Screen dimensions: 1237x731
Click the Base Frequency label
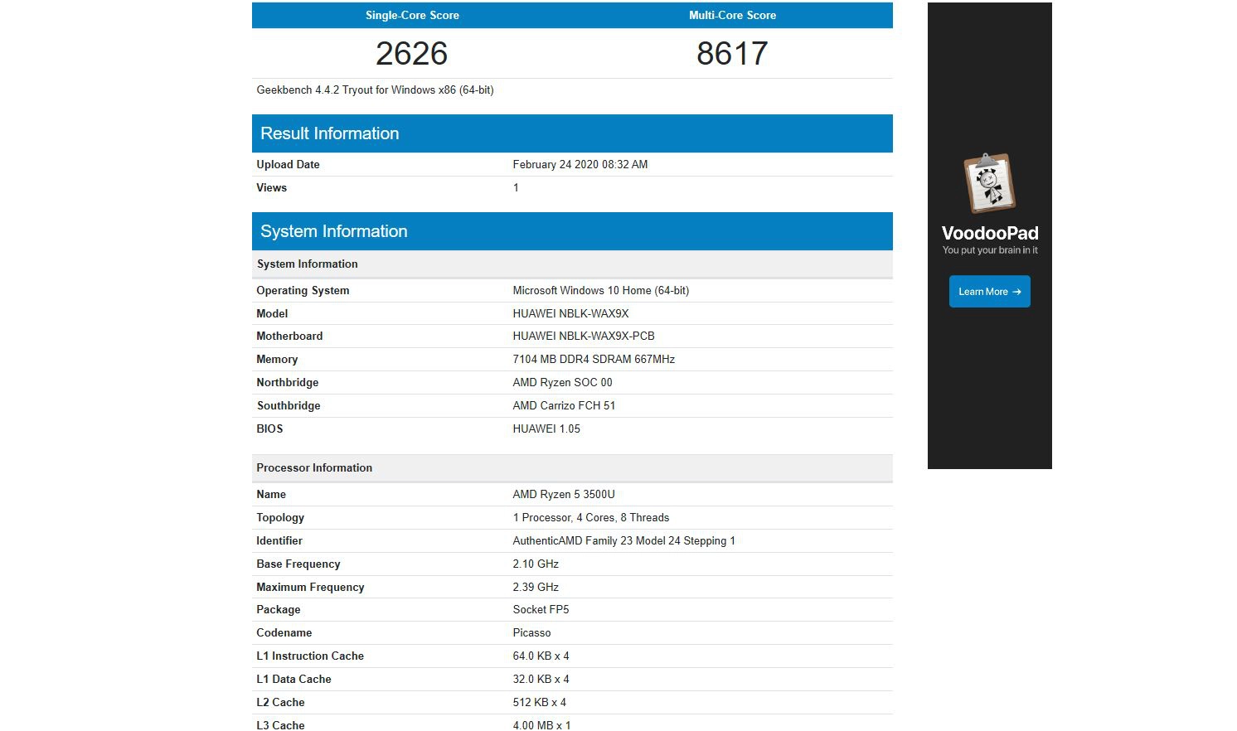point(298,564)
